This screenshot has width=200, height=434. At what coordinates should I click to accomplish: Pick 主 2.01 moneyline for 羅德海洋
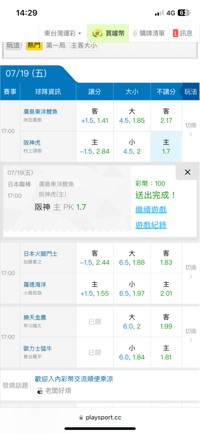point(166,289)
